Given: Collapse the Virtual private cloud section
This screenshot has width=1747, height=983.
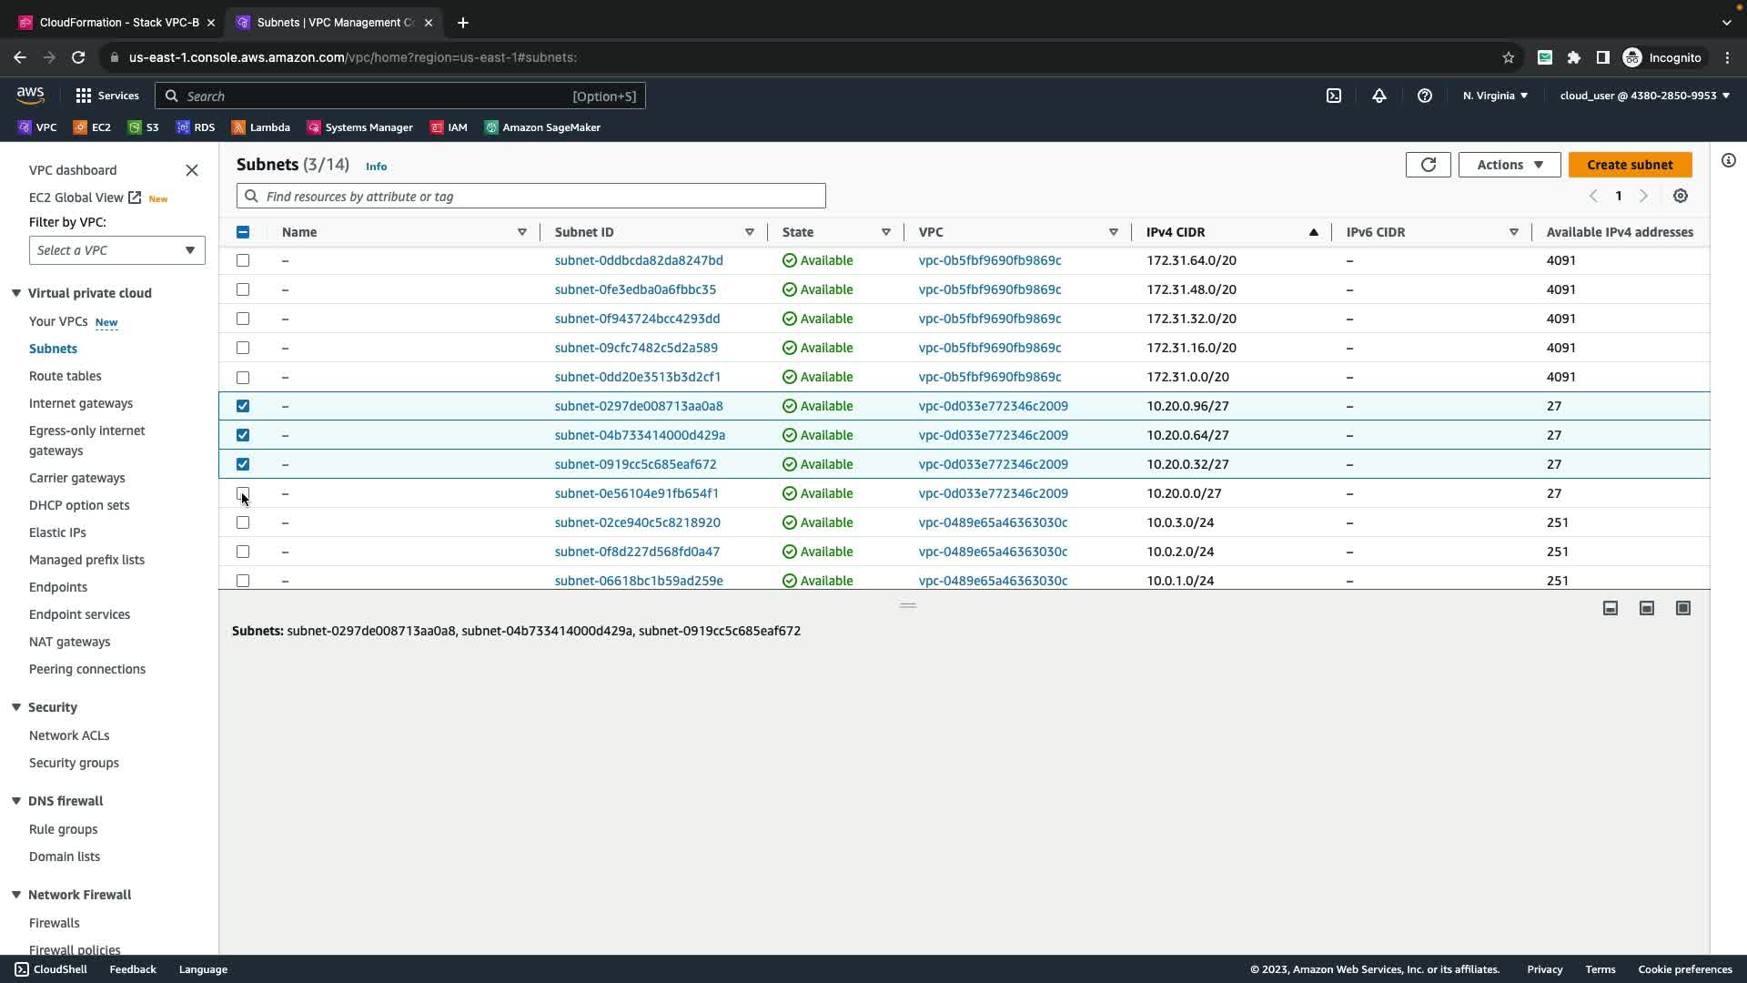Looking at the screenshot, I should click(16, 293).
